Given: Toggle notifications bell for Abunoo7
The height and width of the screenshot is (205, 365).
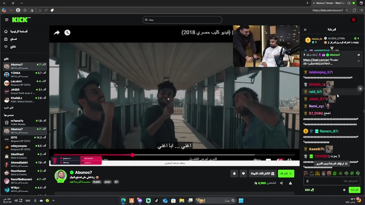Looking at the screenshot, I should [234, 173].
